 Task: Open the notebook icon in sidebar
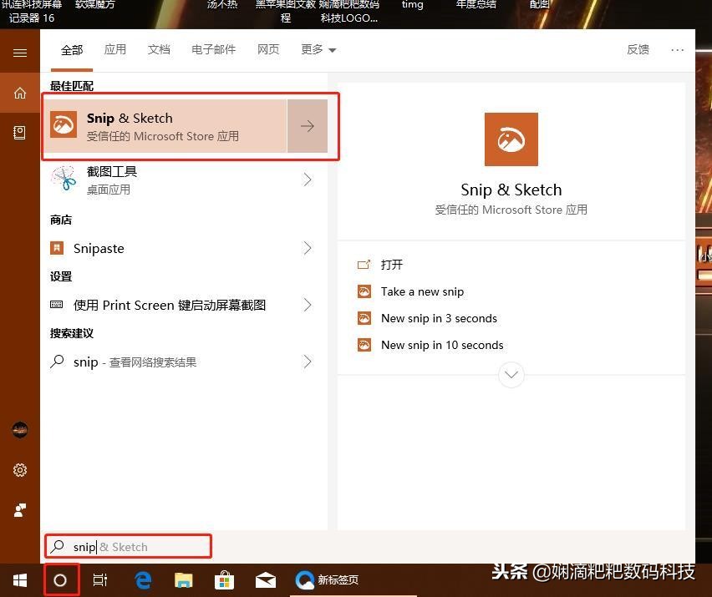pyautogui.click(x=19, y=133)
